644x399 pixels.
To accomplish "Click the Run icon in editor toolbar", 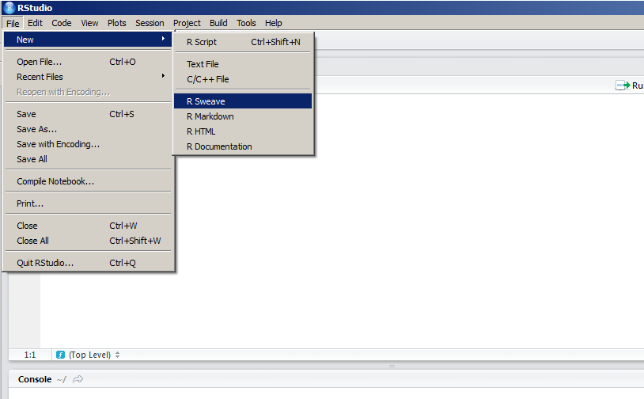I will coord(622,85).
